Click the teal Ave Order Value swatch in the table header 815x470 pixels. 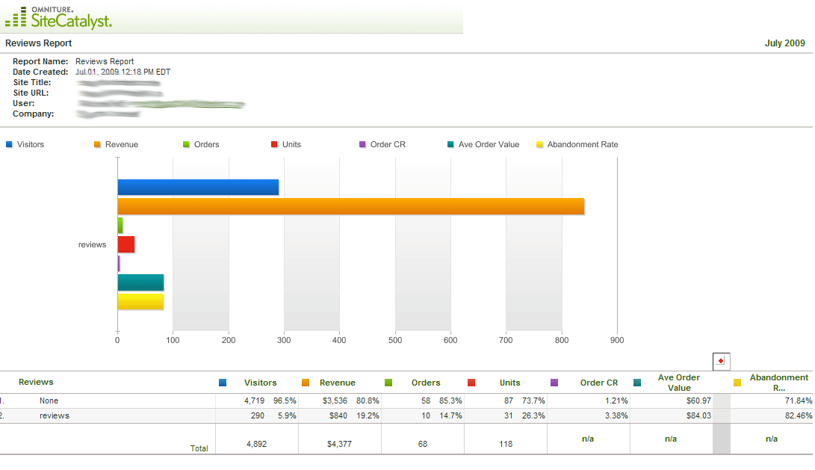point(637,383)
